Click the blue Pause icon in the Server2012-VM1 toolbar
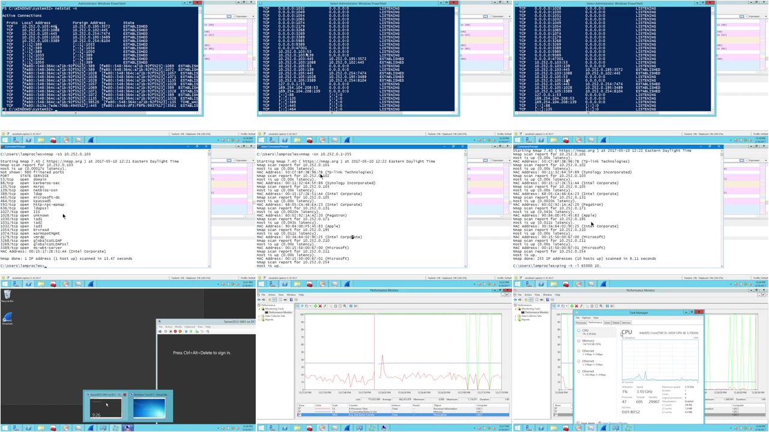This screenshot has width=769, height=432. pos(186,331)
